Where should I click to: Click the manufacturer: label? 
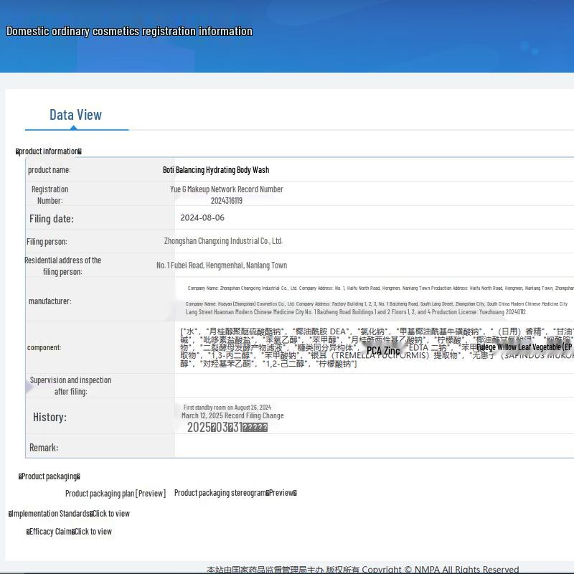pyautogui.click(x=50, y=301)
